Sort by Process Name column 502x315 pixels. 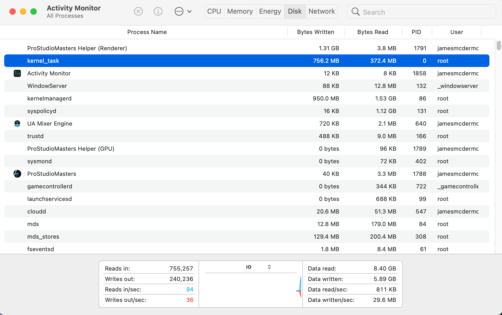point(147,32)
